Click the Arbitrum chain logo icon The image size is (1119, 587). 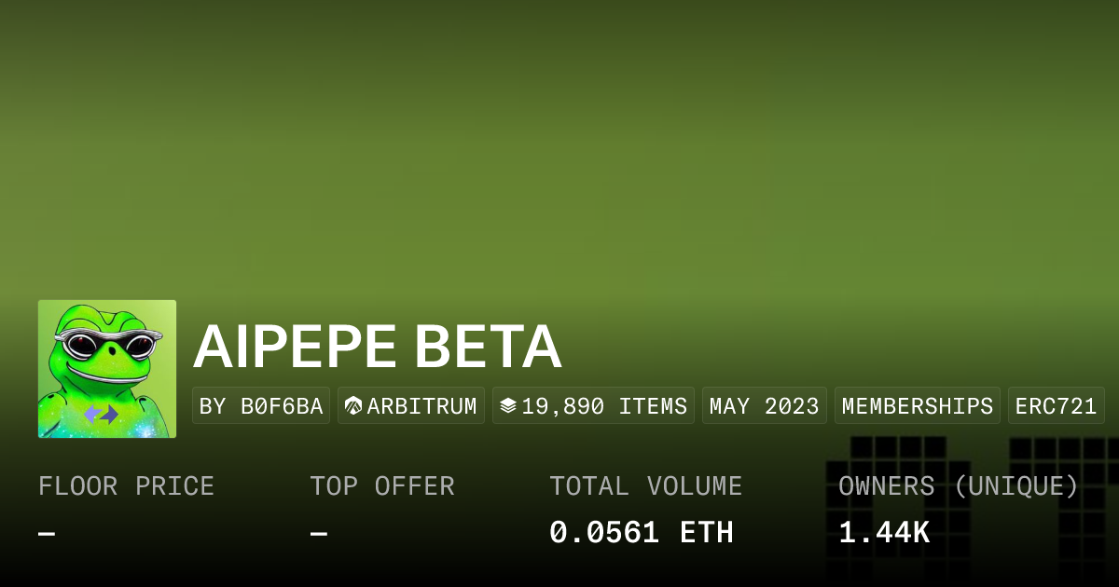[x=353, y=406]
